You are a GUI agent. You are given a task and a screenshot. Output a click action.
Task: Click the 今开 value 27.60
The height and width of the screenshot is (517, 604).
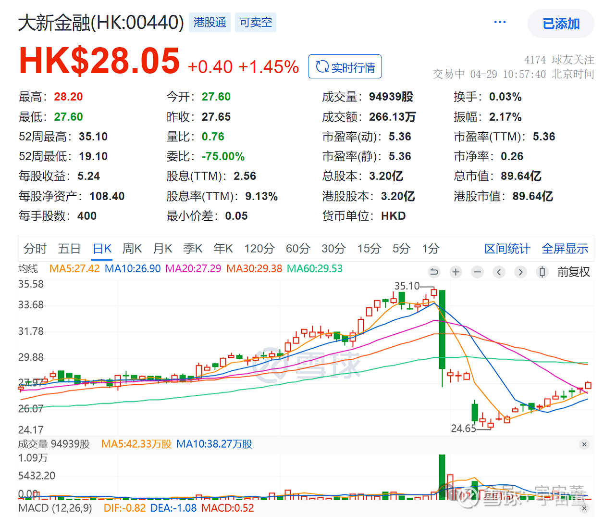[x=216, y=97]
